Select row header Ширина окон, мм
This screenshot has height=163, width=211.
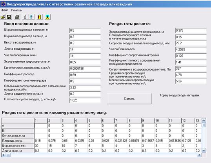click(18, 146)
